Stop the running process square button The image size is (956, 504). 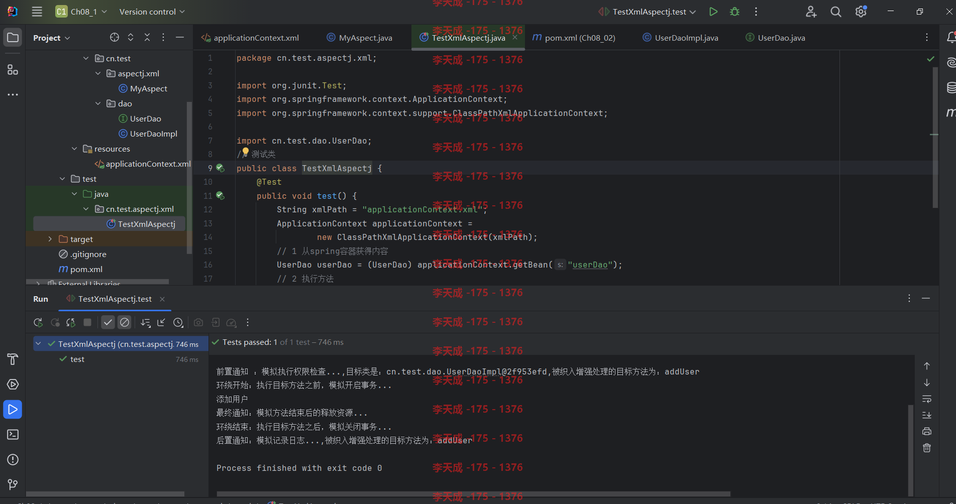[87, 322]
